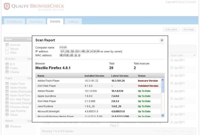Click the Installed Version column header
The image size is (200, 135).
pyautogui.click(x=94, y=76)
